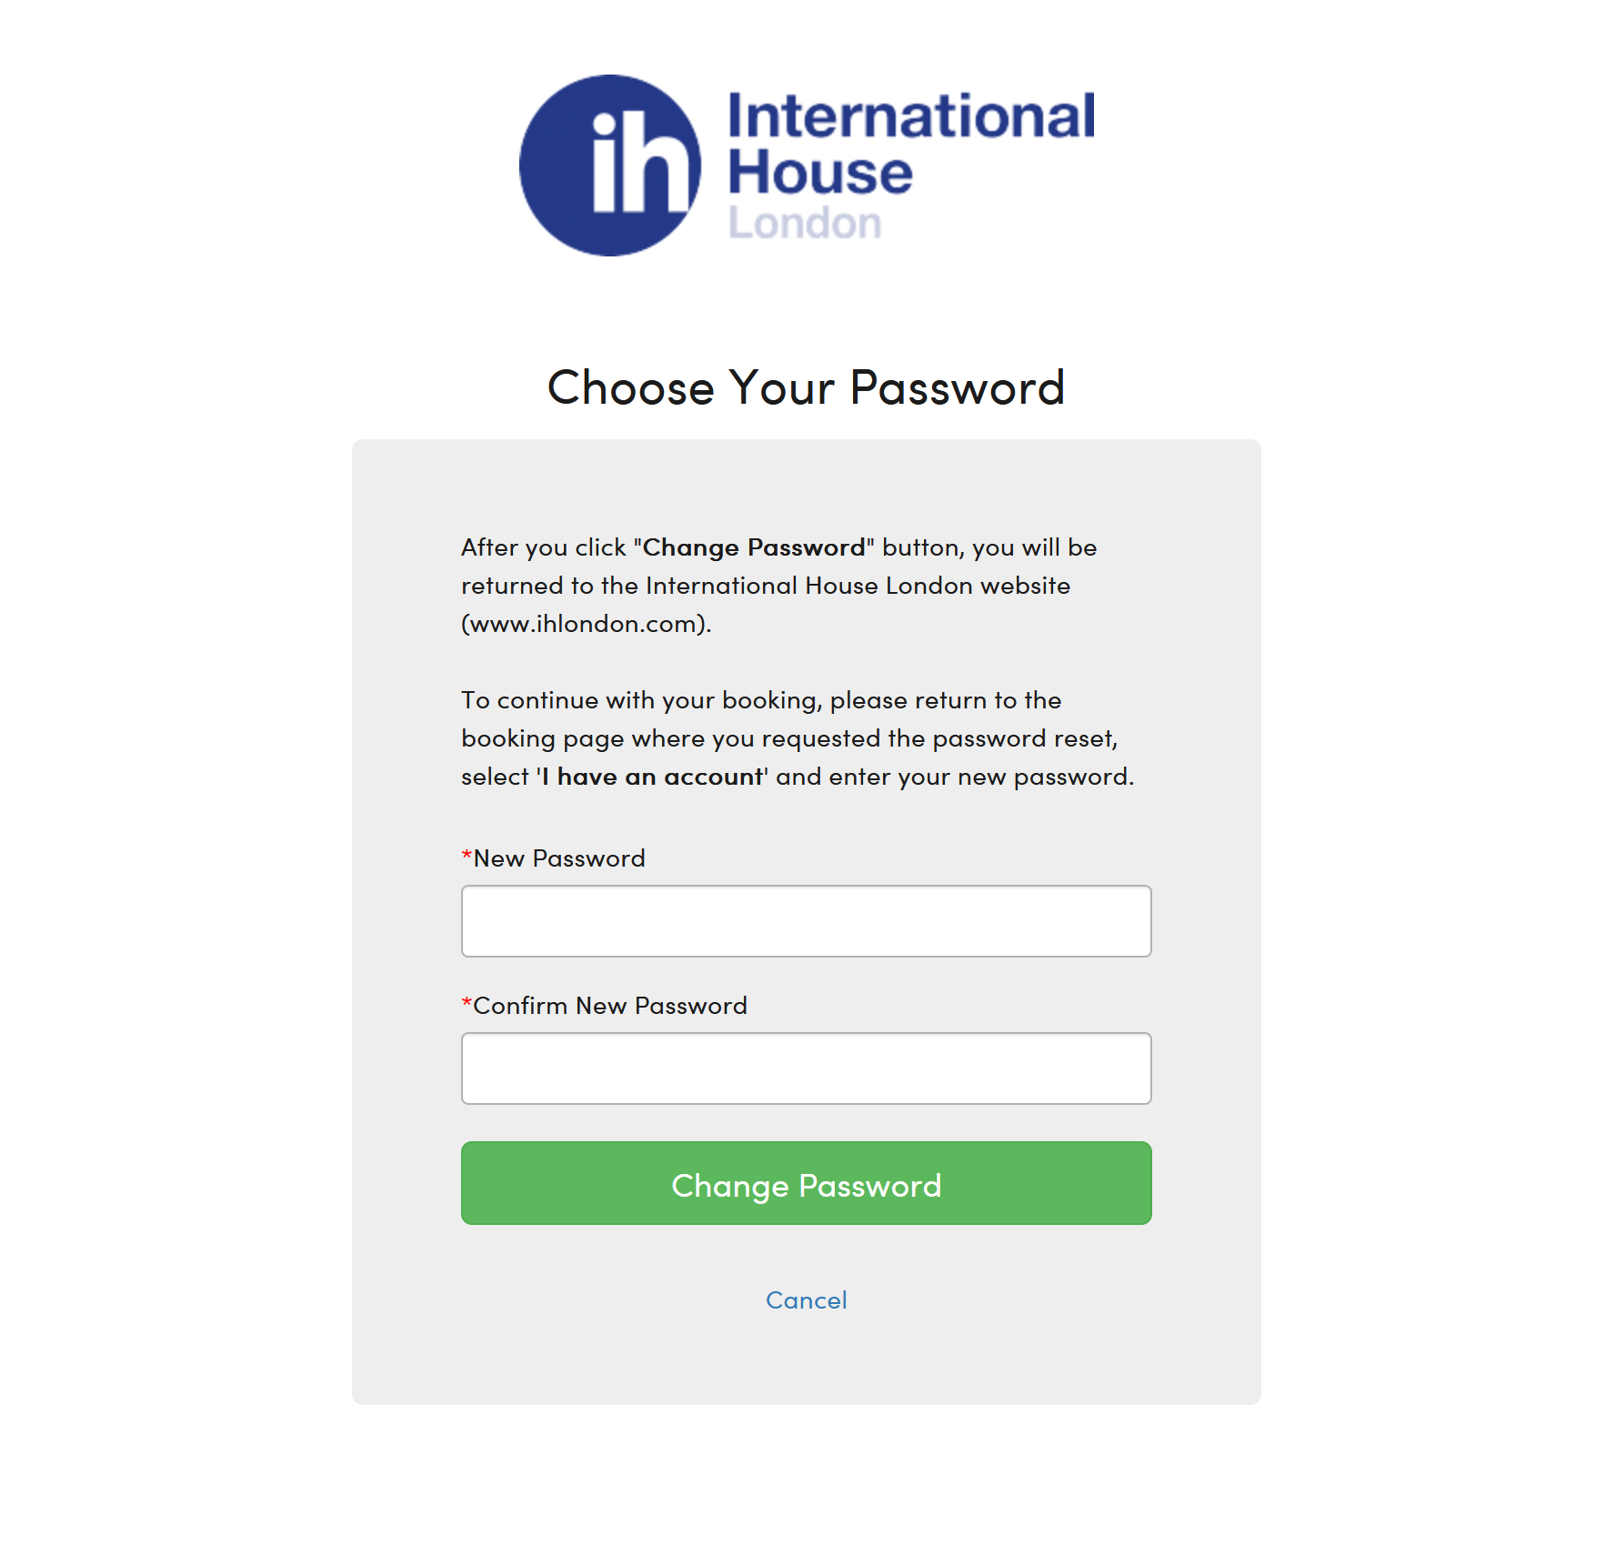Click the round ih logo icon
Image resolution: width=1616 pixels, height=1565 pixels.
click(x=609, y=166)
